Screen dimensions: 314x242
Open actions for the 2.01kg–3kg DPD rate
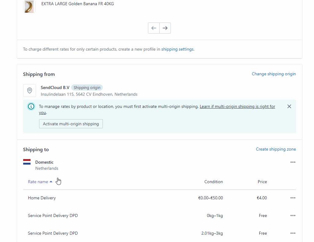(x=293, y=233)
